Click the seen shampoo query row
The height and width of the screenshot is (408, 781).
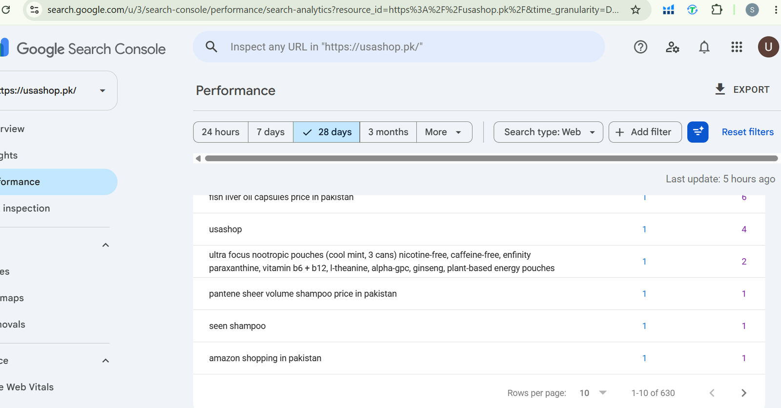479,326
